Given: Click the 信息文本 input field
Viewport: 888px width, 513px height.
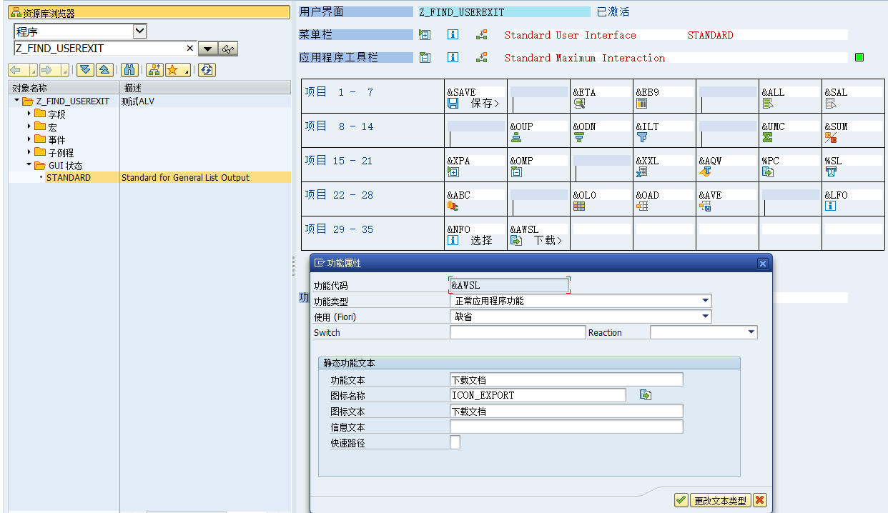Looking at the screenshot, I should point(566,427).
